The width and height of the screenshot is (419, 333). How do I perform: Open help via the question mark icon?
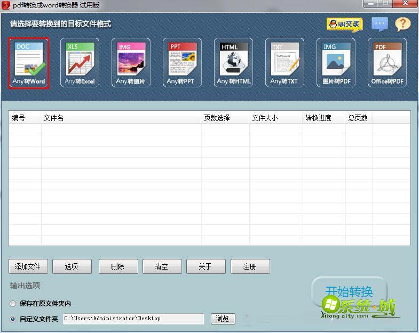(402, 25)
